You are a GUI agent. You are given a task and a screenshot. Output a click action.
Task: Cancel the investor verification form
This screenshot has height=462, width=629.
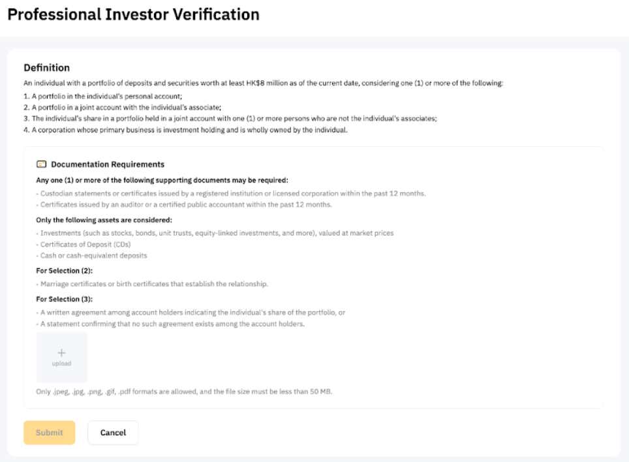[x=113, y=433]
